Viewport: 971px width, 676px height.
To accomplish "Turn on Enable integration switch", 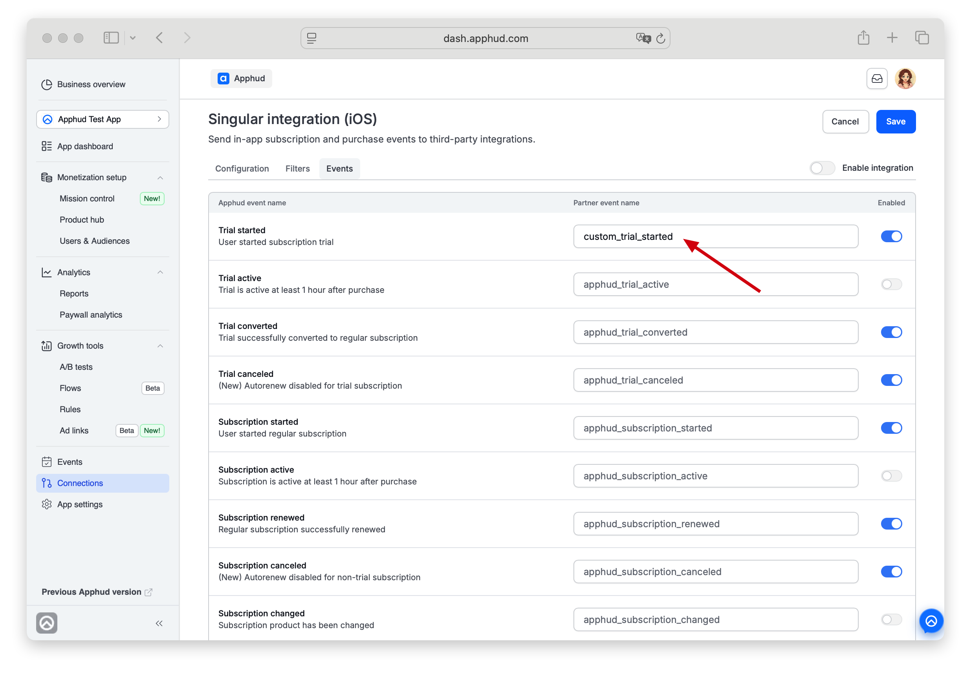I will click(x=822, y=168).
